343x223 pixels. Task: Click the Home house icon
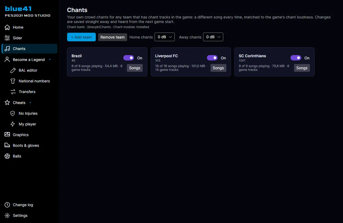pyautogui.click(x=7, y=27)
